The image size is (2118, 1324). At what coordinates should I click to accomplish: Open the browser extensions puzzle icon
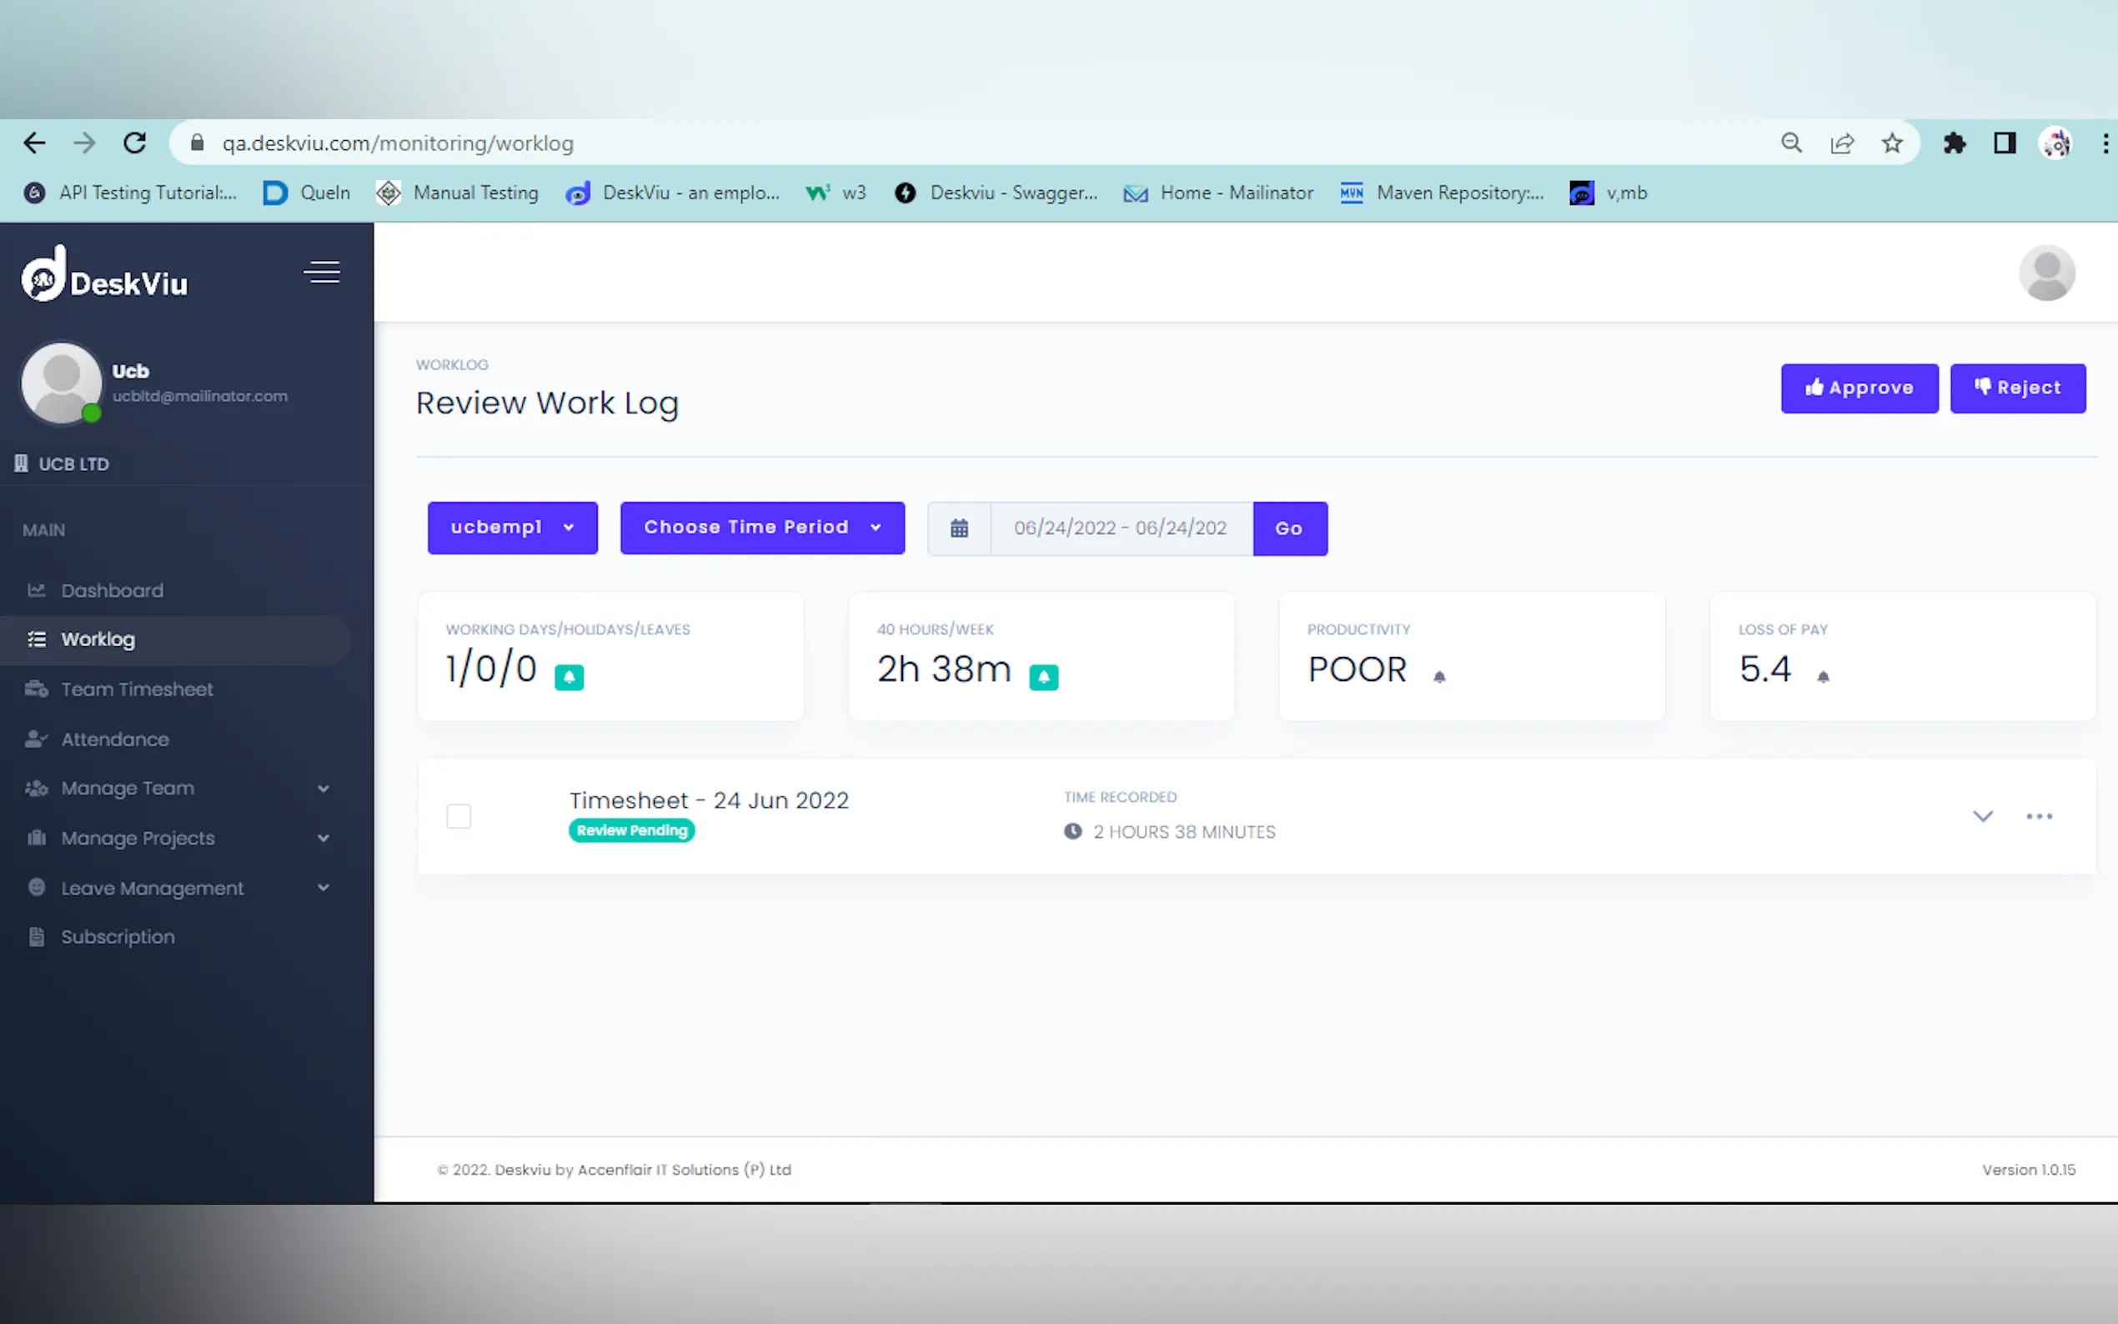[x=1954, y=143]
